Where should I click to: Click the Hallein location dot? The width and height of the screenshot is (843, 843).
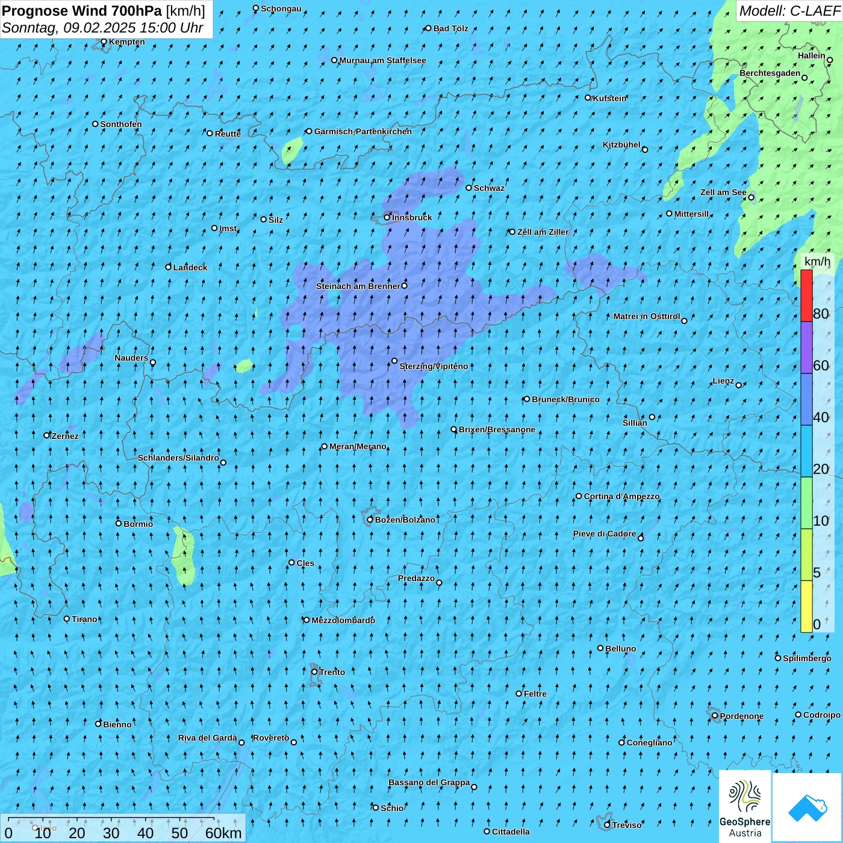tap(830, 60)
